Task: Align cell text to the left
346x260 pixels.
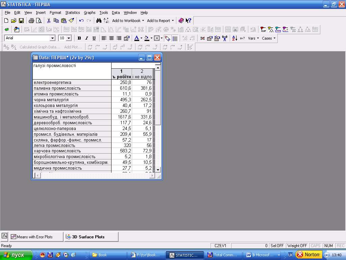Action: pyautogui.click(x=104, y=38)
